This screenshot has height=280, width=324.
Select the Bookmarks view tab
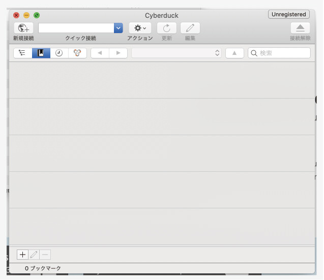(41, 53)
